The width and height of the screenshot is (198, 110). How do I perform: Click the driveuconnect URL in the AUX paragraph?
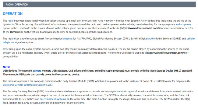165,53
